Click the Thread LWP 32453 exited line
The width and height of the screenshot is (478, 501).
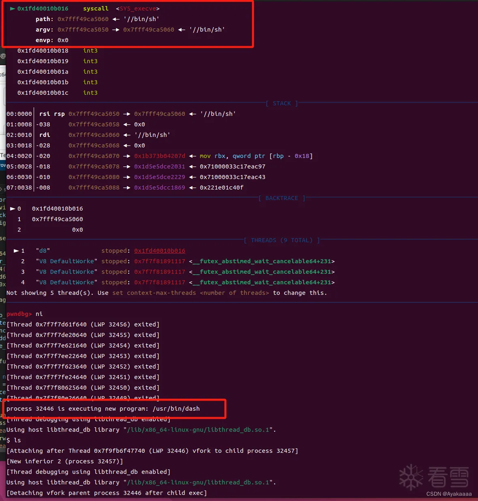click(x=83, y=356)
